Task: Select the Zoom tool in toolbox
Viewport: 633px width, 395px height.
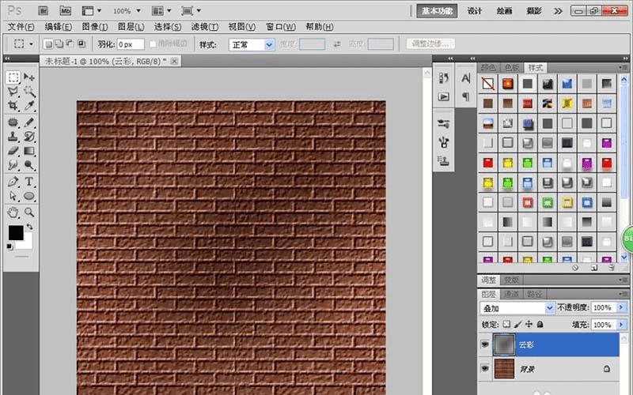Action: 29,212
